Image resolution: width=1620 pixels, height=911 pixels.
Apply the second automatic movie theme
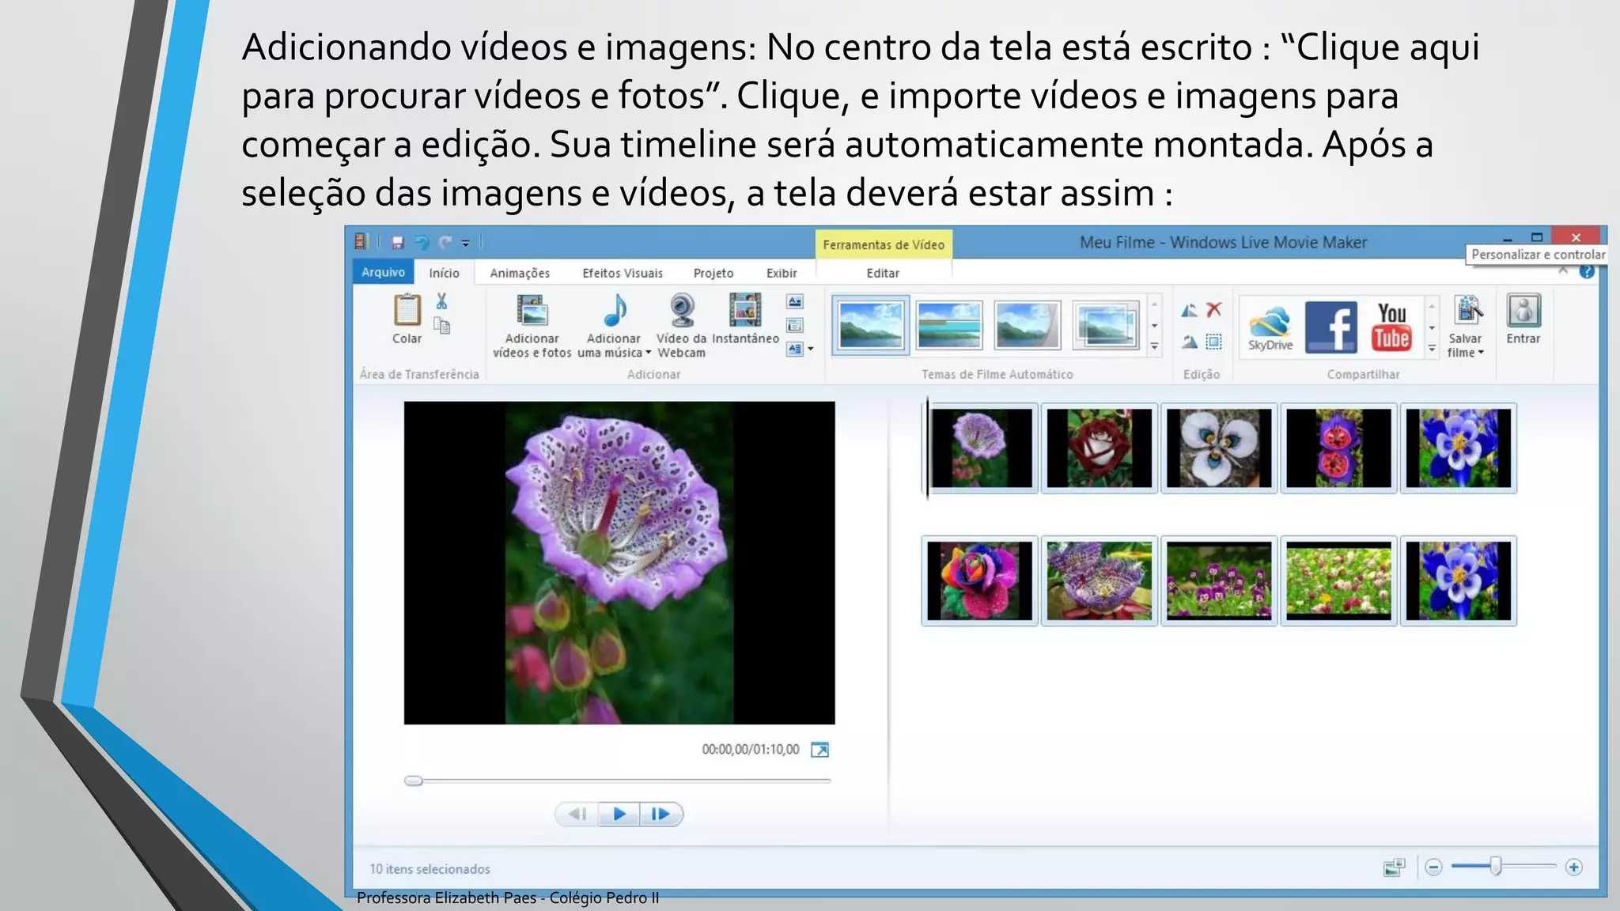949,325
